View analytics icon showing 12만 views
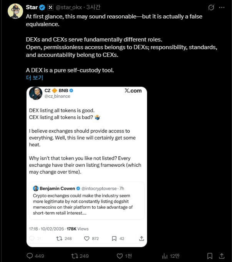Viewport: 232px width, 262px height. pyautogui.click(x=165, y=256)
